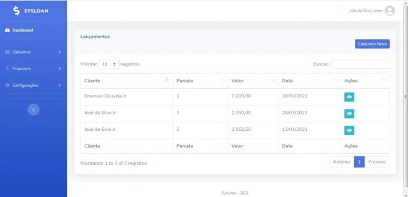Click the SysLoan dollar logo icon
This screenshot has width=408, height=197.
pyautogui.click(x=16, y=11)
